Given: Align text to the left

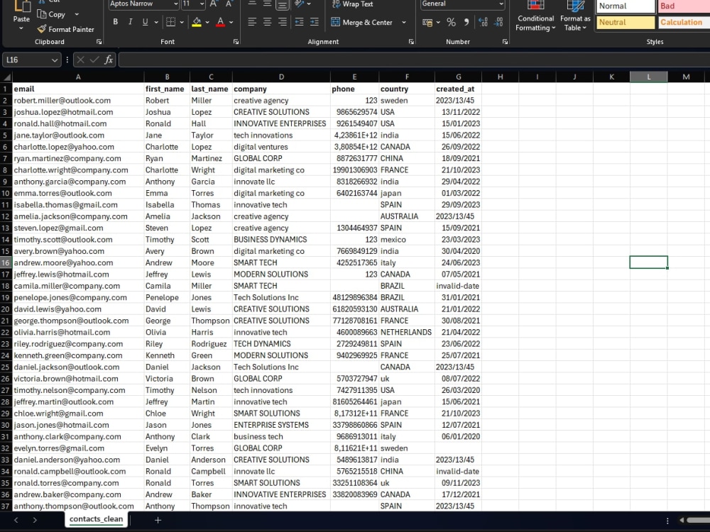Looking at the screenshot, I should (252, 22).
